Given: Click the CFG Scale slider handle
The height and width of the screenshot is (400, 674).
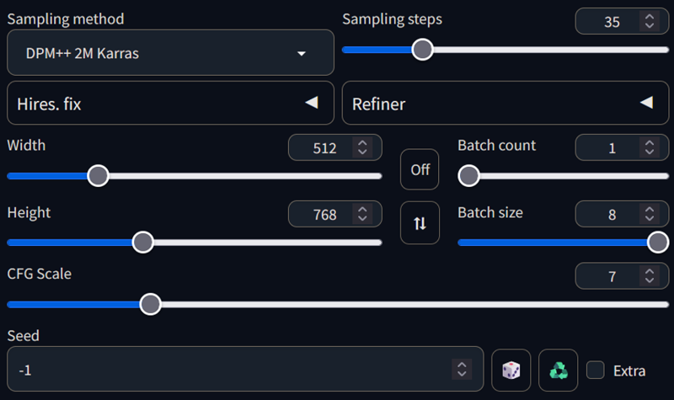Looking at the screenshot, I should pos(151,305).
